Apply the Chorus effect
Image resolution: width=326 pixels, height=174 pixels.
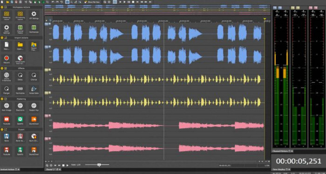click(x=34, y=77)
